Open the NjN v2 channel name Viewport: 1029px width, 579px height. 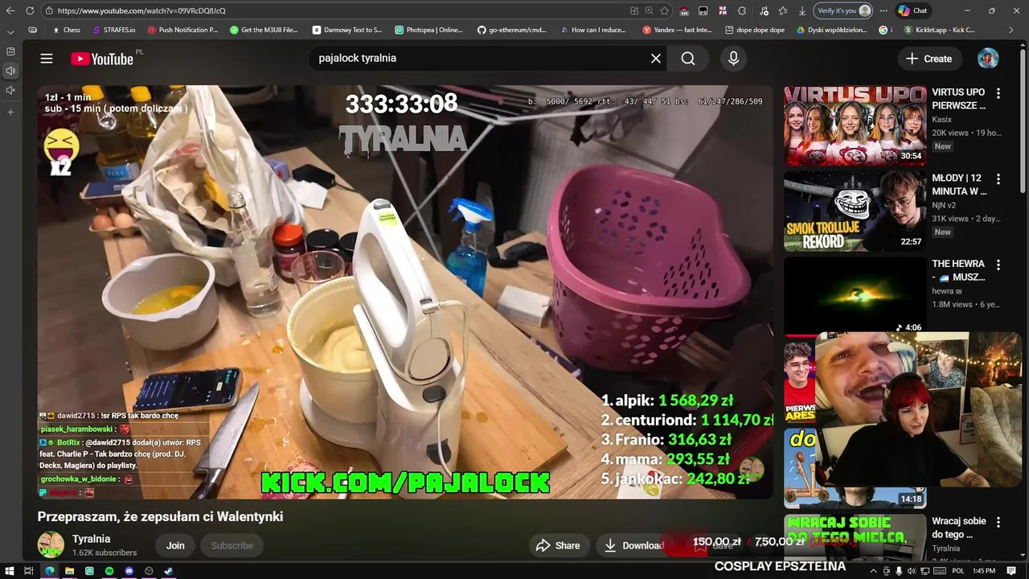tap(945, 206)
